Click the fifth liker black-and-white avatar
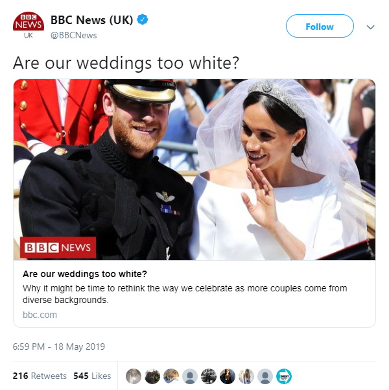This screenshot has height=390, width=389. (x=209, y=376)
